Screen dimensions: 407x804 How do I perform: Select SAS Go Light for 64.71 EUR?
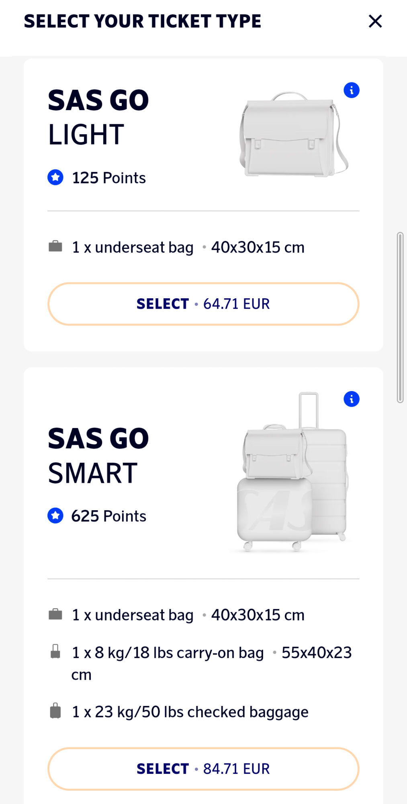coord(203,304)
